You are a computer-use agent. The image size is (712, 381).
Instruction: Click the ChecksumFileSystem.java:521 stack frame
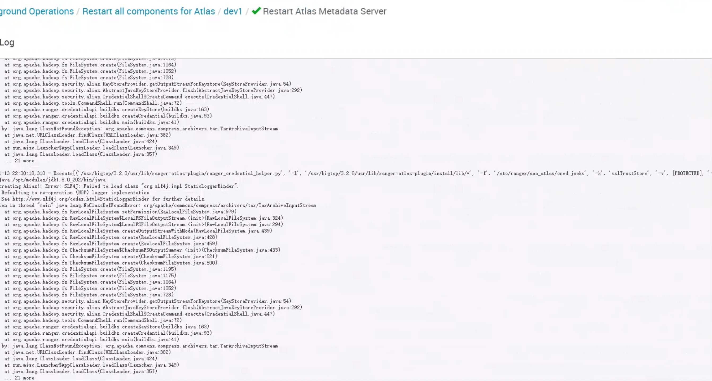111,256
